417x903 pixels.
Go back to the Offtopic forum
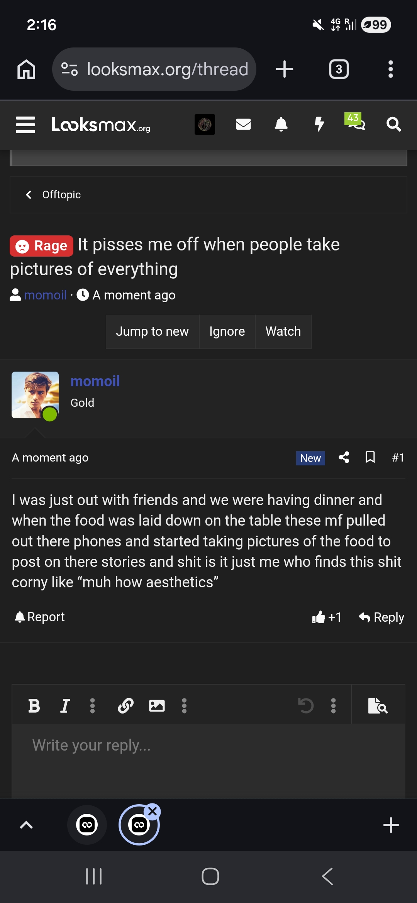(x=53, y=194)
